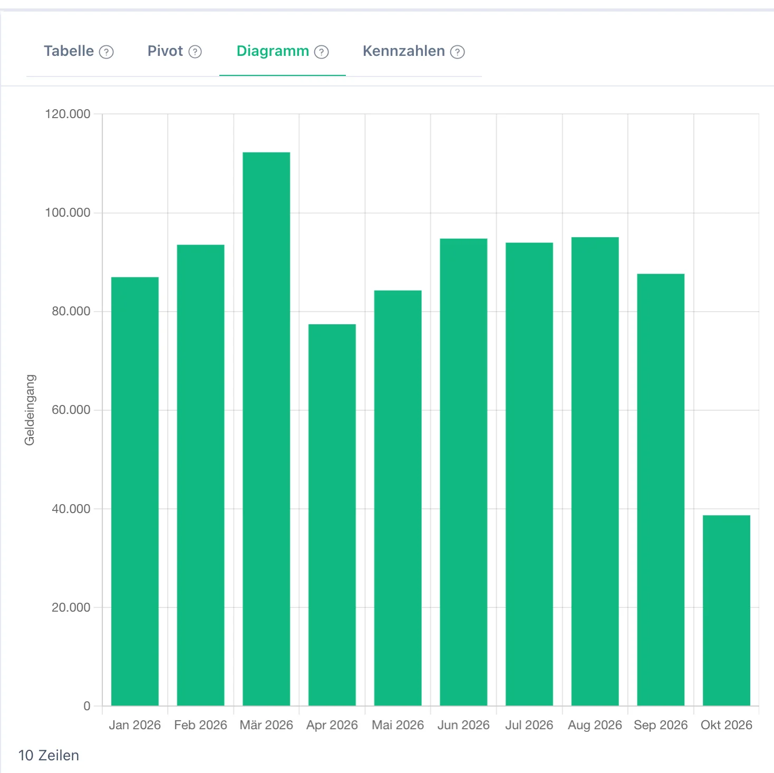Click the Aug 2026 bar
The height and width of the screenshot is (773, 774).
coord(595,471)
